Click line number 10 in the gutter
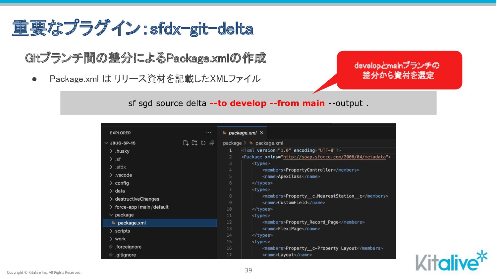 (229, 209)
